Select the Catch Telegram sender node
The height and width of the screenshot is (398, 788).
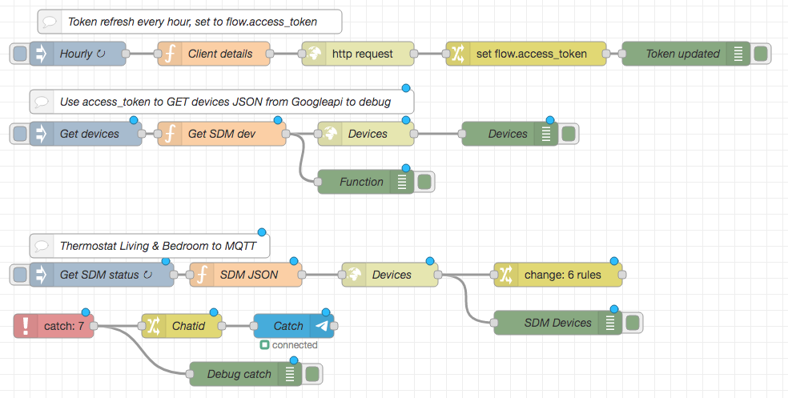pos(293,326)
